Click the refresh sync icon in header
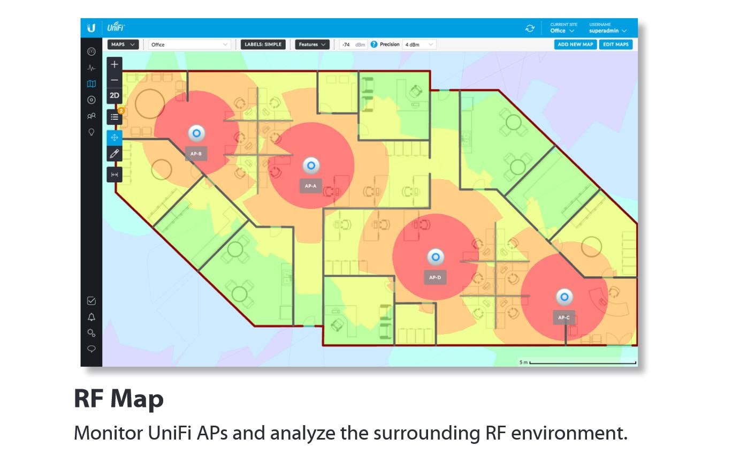This screenshot has width=732, height=461. coord(530,28)
